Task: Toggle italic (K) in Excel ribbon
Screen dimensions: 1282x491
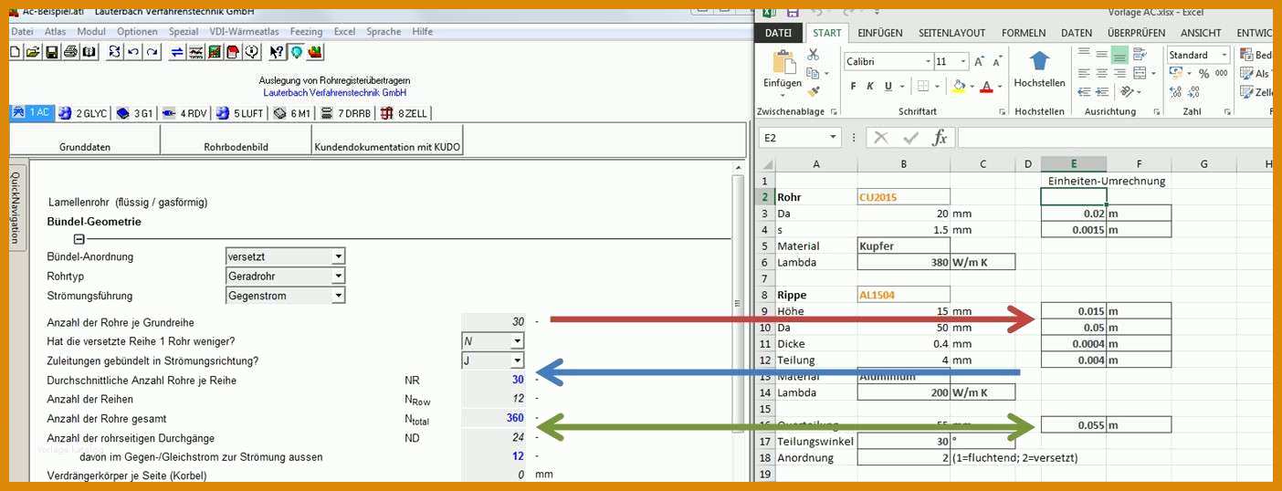Action: point(871,86)
